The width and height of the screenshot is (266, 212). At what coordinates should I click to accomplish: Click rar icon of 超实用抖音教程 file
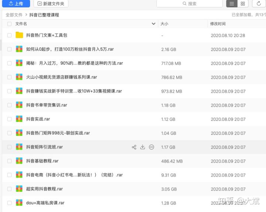pyautogui.click(x=19, y=189)
